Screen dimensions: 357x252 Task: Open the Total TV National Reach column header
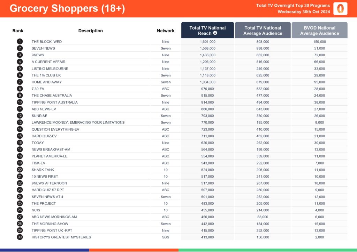[x=207, y=30]
